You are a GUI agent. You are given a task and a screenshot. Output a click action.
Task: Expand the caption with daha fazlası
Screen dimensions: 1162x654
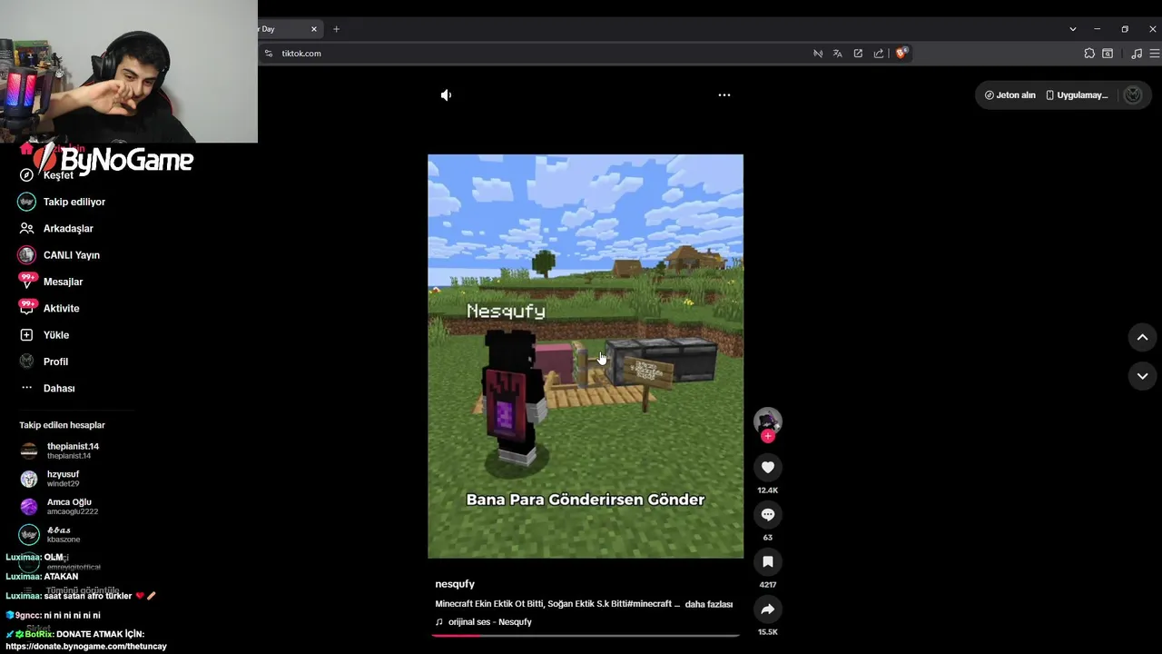coord(708,604)
